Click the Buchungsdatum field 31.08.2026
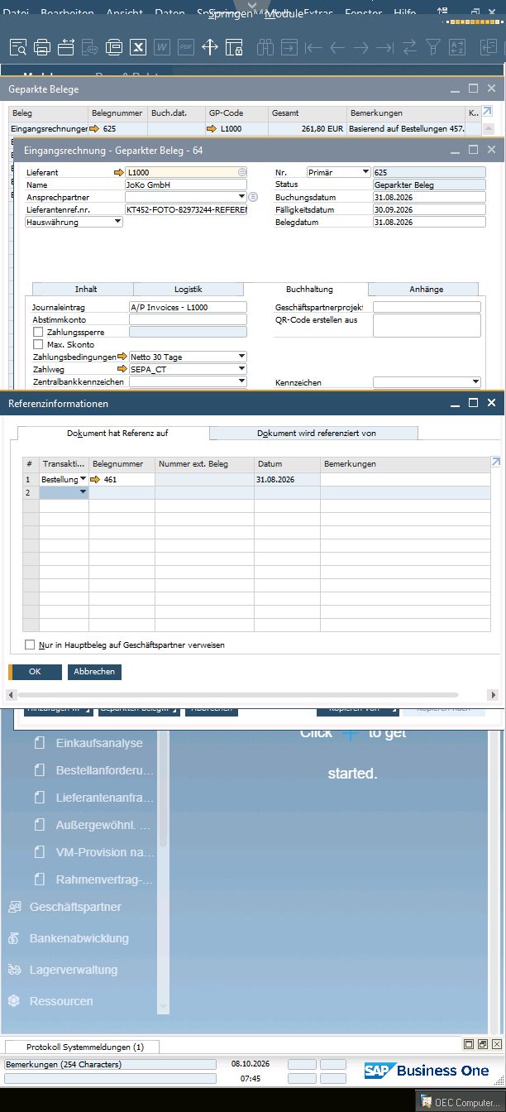The image size is (506, 1112). (429, 197)
